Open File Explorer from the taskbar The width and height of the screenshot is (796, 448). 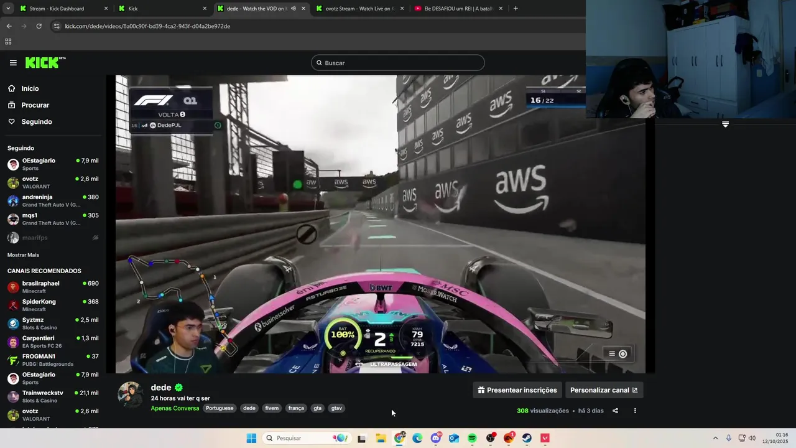[x=381, y=438]
